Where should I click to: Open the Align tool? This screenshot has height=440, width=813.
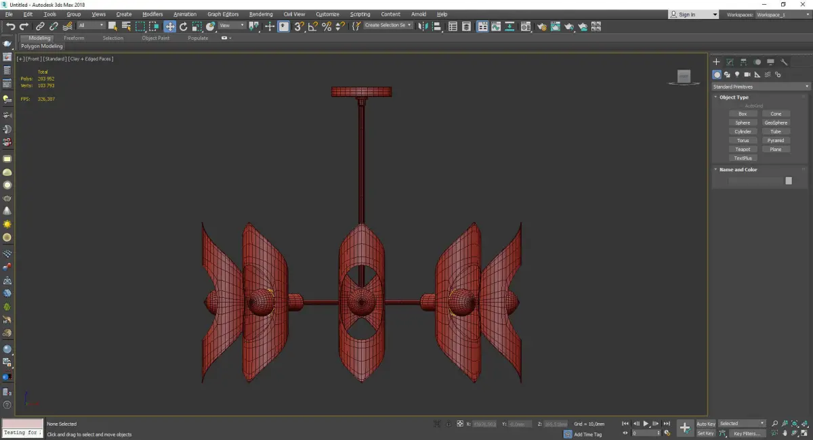click(438, 26)
